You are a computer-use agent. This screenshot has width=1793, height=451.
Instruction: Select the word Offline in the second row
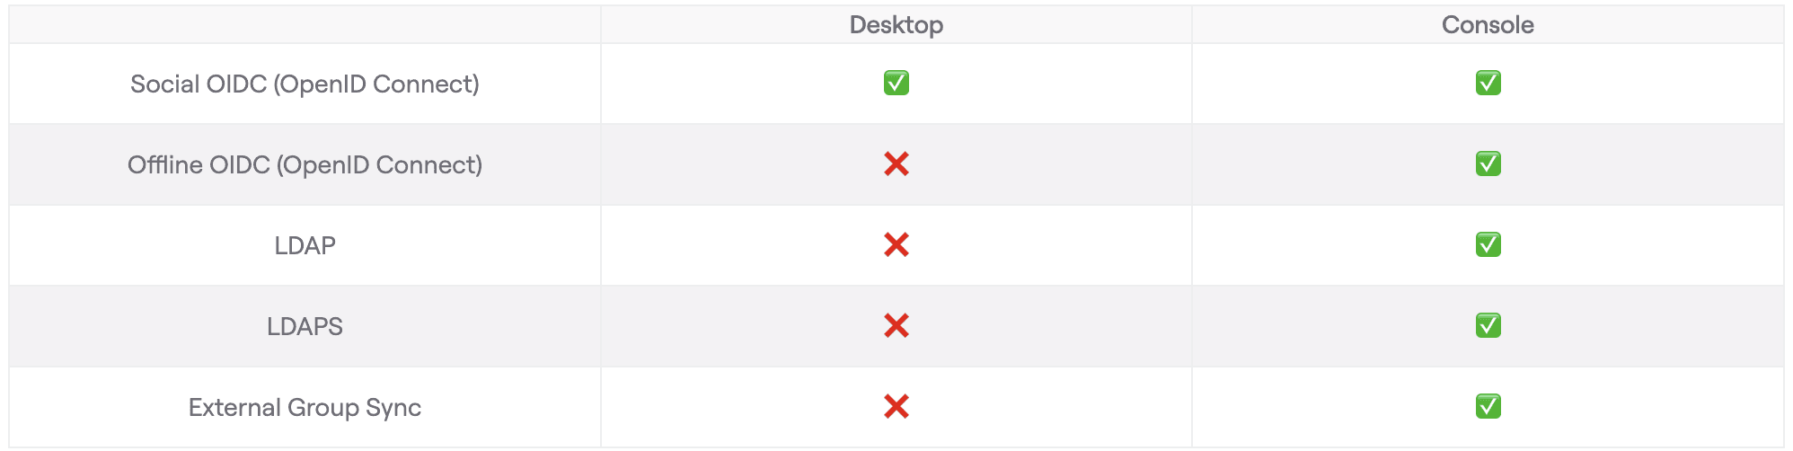click(x=164, y=164)
